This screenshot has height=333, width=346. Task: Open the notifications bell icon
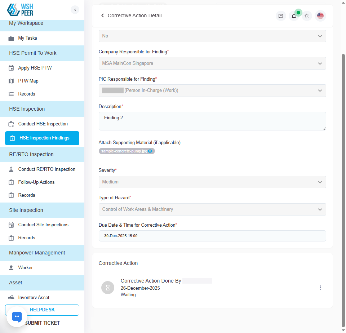(294, 16)
